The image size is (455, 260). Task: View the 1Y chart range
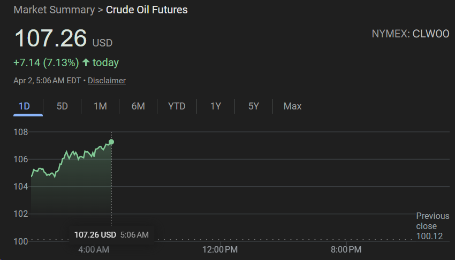coord(216,106)
